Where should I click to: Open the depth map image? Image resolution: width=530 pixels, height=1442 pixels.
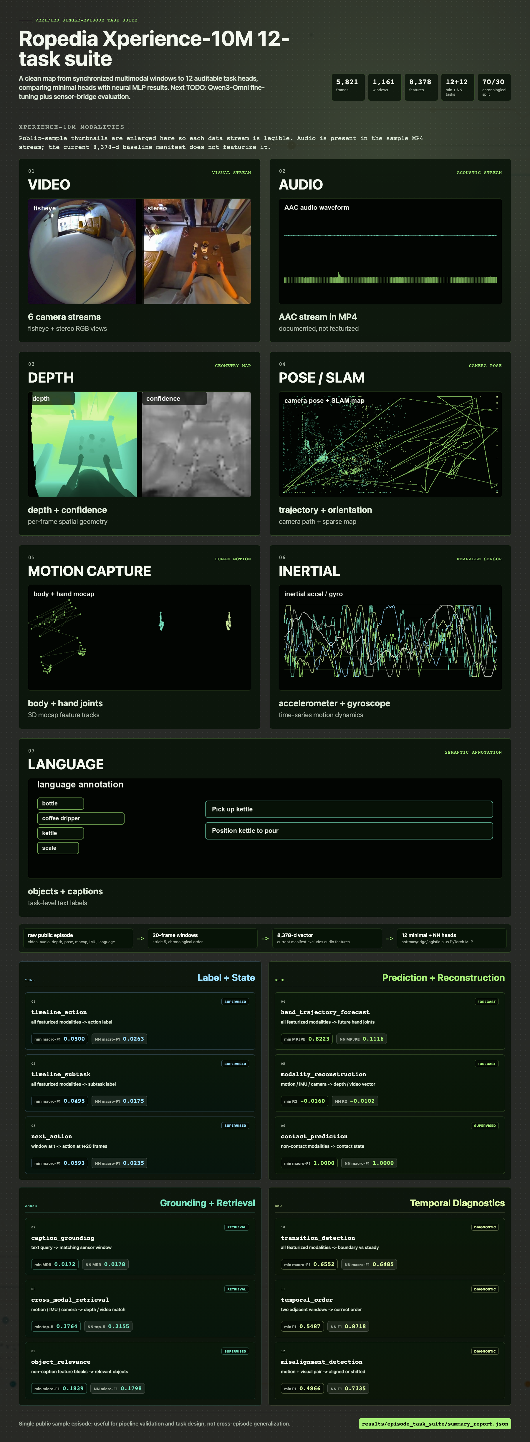tap(82, 444)
